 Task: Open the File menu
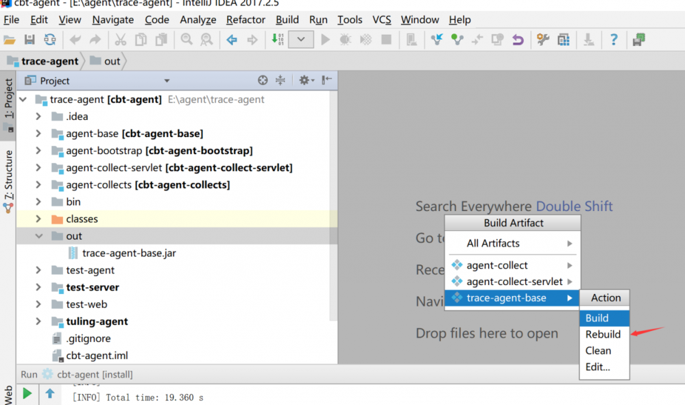(12, 20)
